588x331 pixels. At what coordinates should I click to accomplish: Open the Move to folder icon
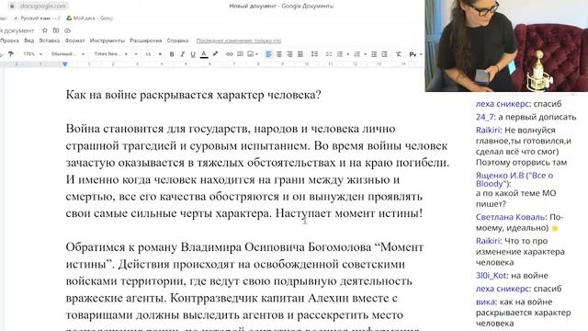click(56, 30)
